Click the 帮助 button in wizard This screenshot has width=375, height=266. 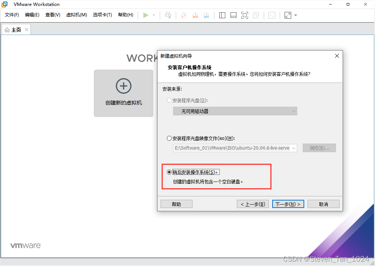click(177, 204)
